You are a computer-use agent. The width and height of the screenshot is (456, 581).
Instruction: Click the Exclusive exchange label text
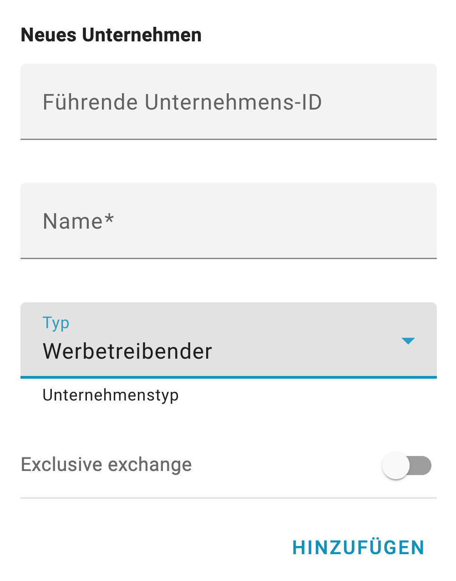[106, 465]
